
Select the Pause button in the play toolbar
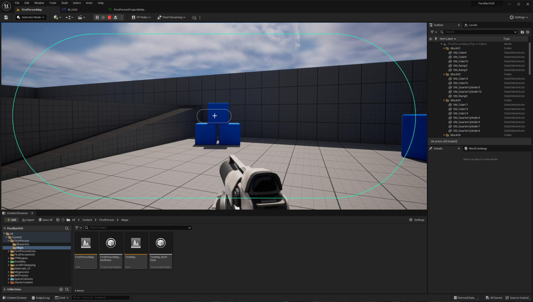click(97, 17)
